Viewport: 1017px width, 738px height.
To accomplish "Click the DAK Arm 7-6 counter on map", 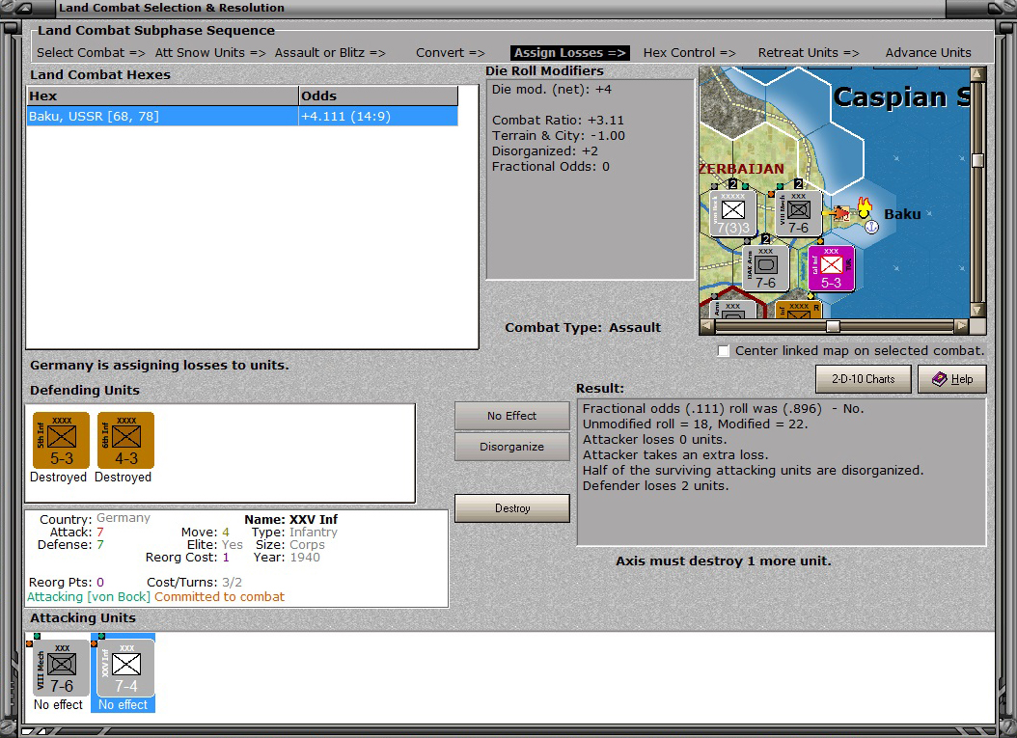I will tap(765, 268).
